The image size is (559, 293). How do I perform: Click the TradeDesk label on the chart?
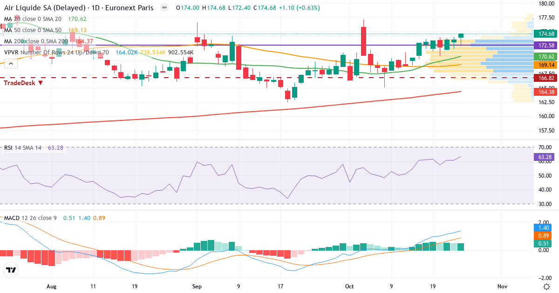click(23, 82)
